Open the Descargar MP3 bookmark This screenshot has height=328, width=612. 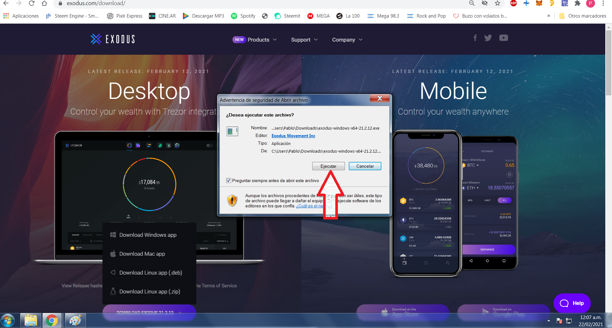[x=203, y=16]
